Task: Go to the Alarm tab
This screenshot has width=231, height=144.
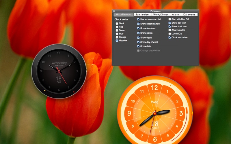Action: (175, 14)
